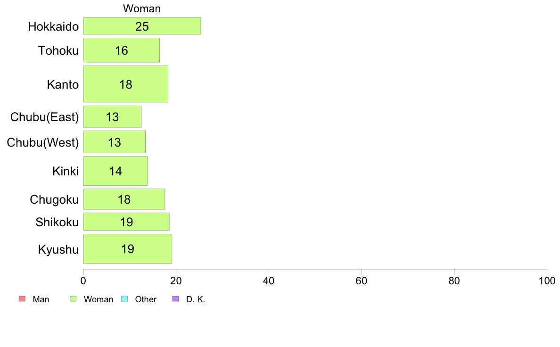Click the 40 tick on x-axis
The height and width of the screenshot is (347, 560).
[x=269, y=281]
